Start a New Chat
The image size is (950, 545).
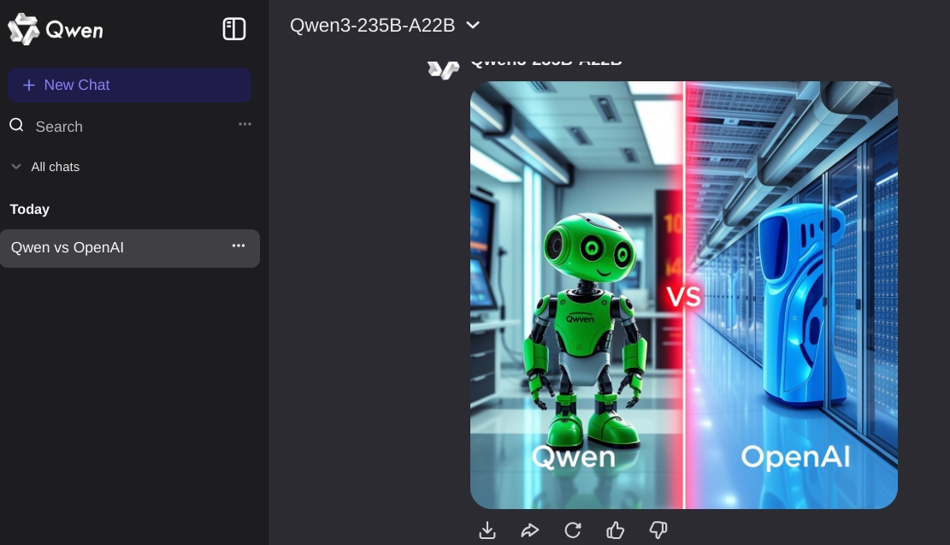pos(130,85)
